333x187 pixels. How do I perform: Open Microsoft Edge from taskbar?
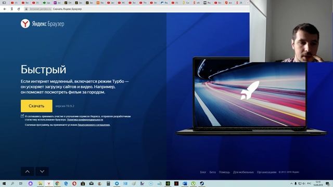click(66, 183)
